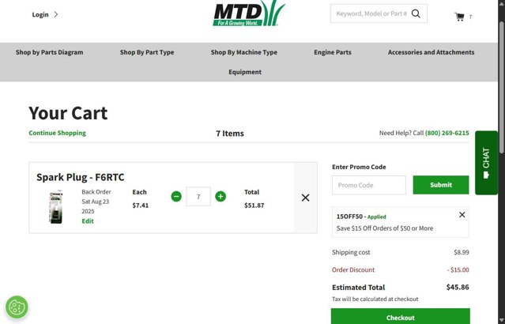Click the each price $7.41
505x324 pixels.
tap(141, 205)
